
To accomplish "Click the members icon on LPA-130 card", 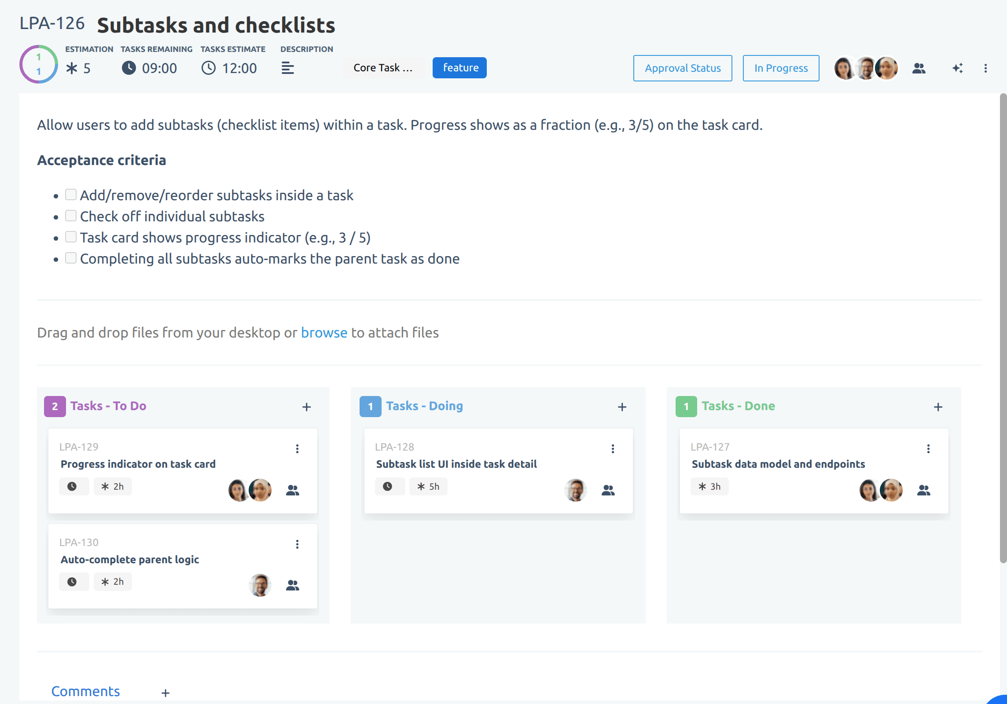I will [293, 586].
